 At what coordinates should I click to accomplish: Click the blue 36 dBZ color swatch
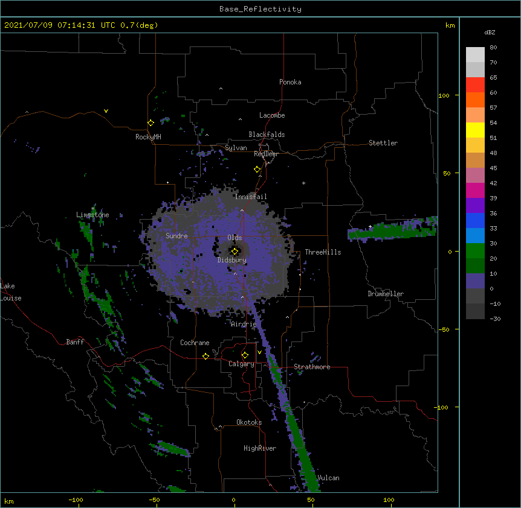coord(475,221)
